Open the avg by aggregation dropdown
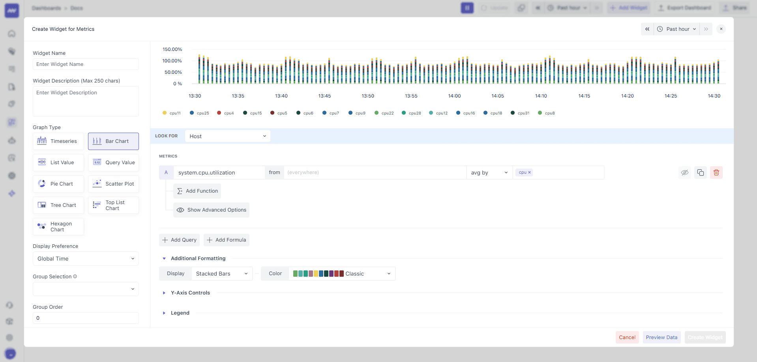The image size is (757, 362). pos(489,173)
